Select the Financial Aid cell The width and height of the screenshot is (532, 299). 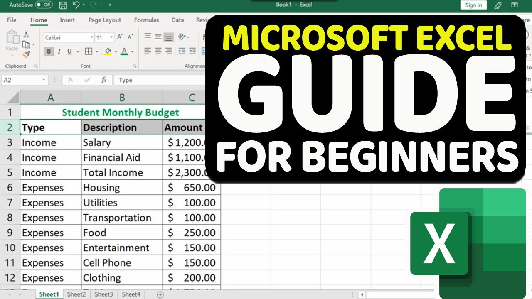122,157
